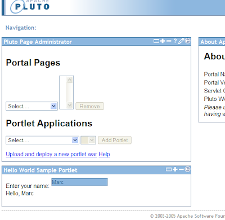Open help mode via question mark icon
This screenshot has width=225, height=220.
175,41
